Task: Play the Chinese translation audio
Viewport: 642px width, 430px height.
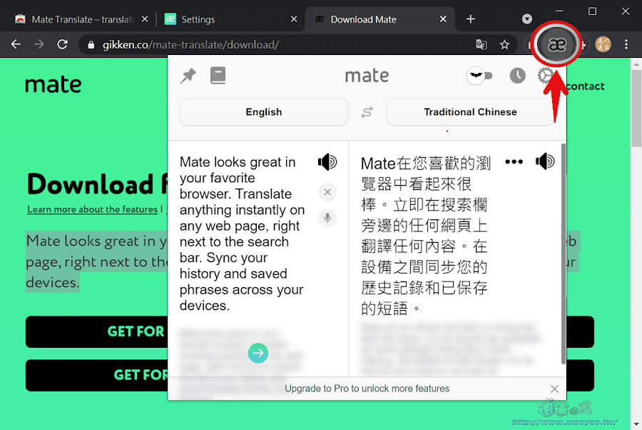Action: (x=545, y=161)
